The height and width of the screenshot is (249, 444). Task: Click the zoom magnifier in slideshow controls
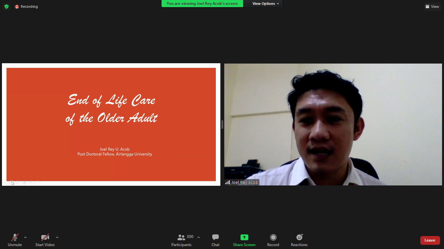click(x=31, y=183)
